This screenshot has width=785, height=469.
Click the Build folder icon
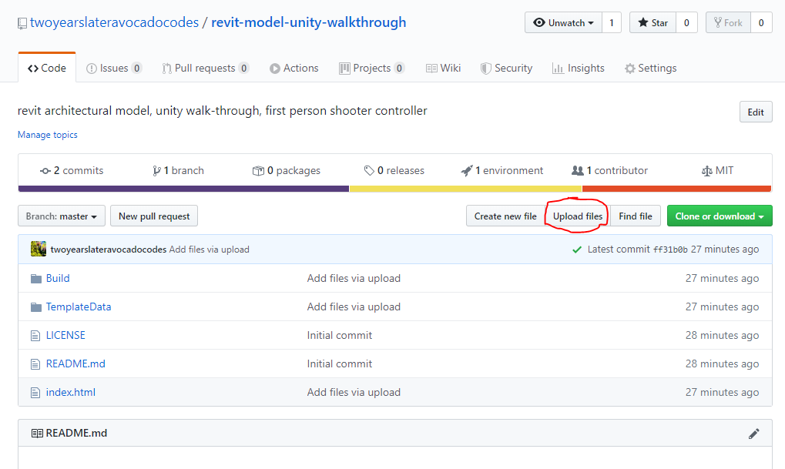click(x=36, y=279)
